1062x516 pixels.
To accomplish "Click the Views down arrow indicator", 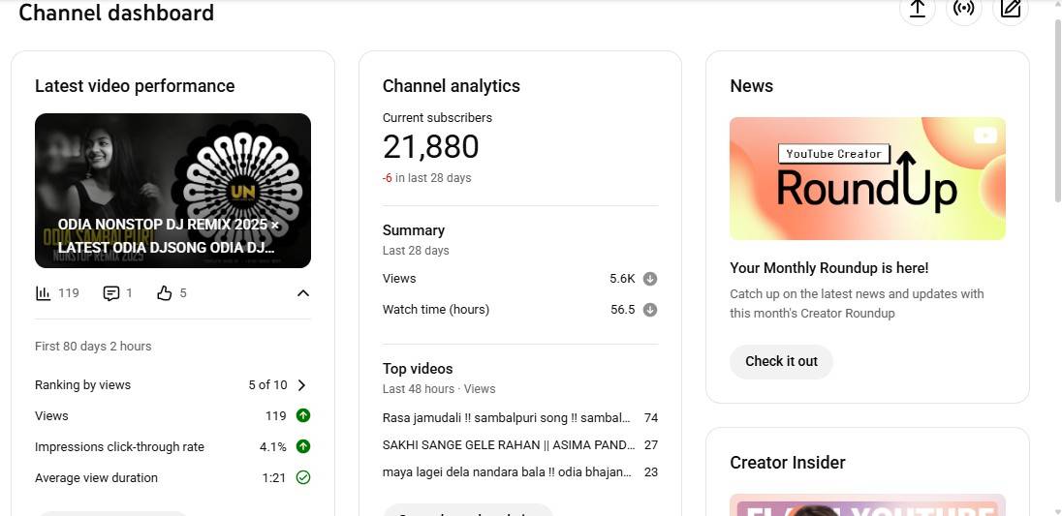I will [x=650, y=279].
